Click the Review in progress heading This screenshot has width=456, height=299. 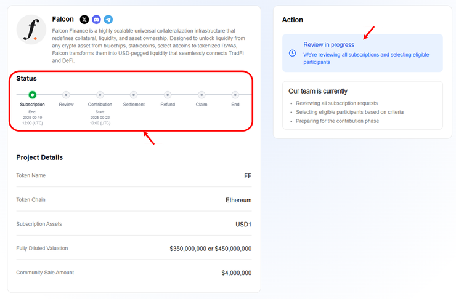pos(328,45)
